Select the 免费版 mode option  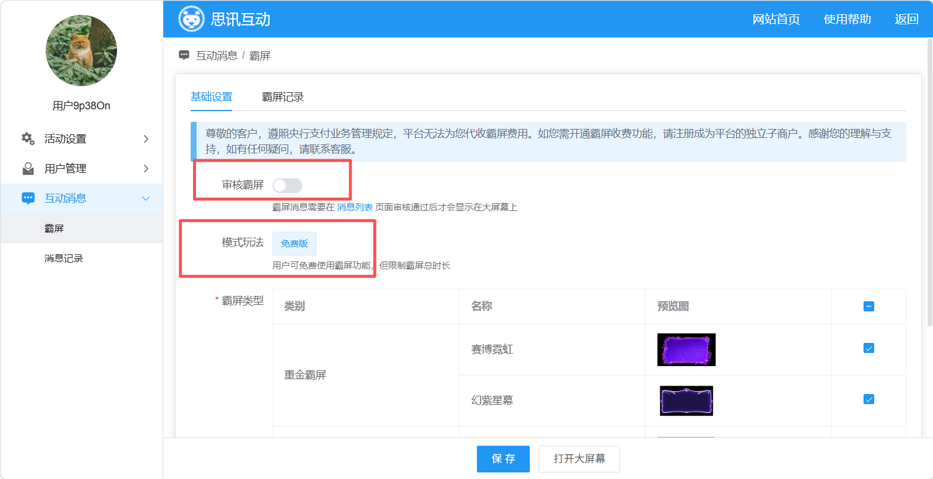[295, 244]
